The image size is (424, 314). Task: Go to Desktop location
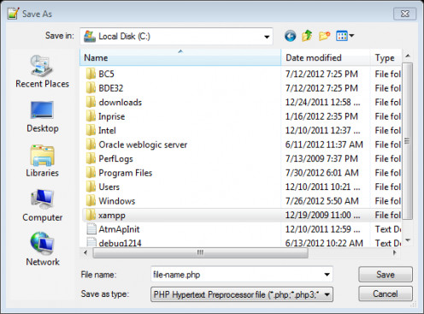pyautogui.click(x=42, y=116)
